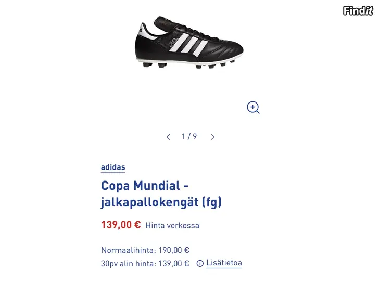379x284 pixels.
Task: Click the 30-day lowest price 139,00 € value
Action: pyautogui.click(x=173, y=264)
